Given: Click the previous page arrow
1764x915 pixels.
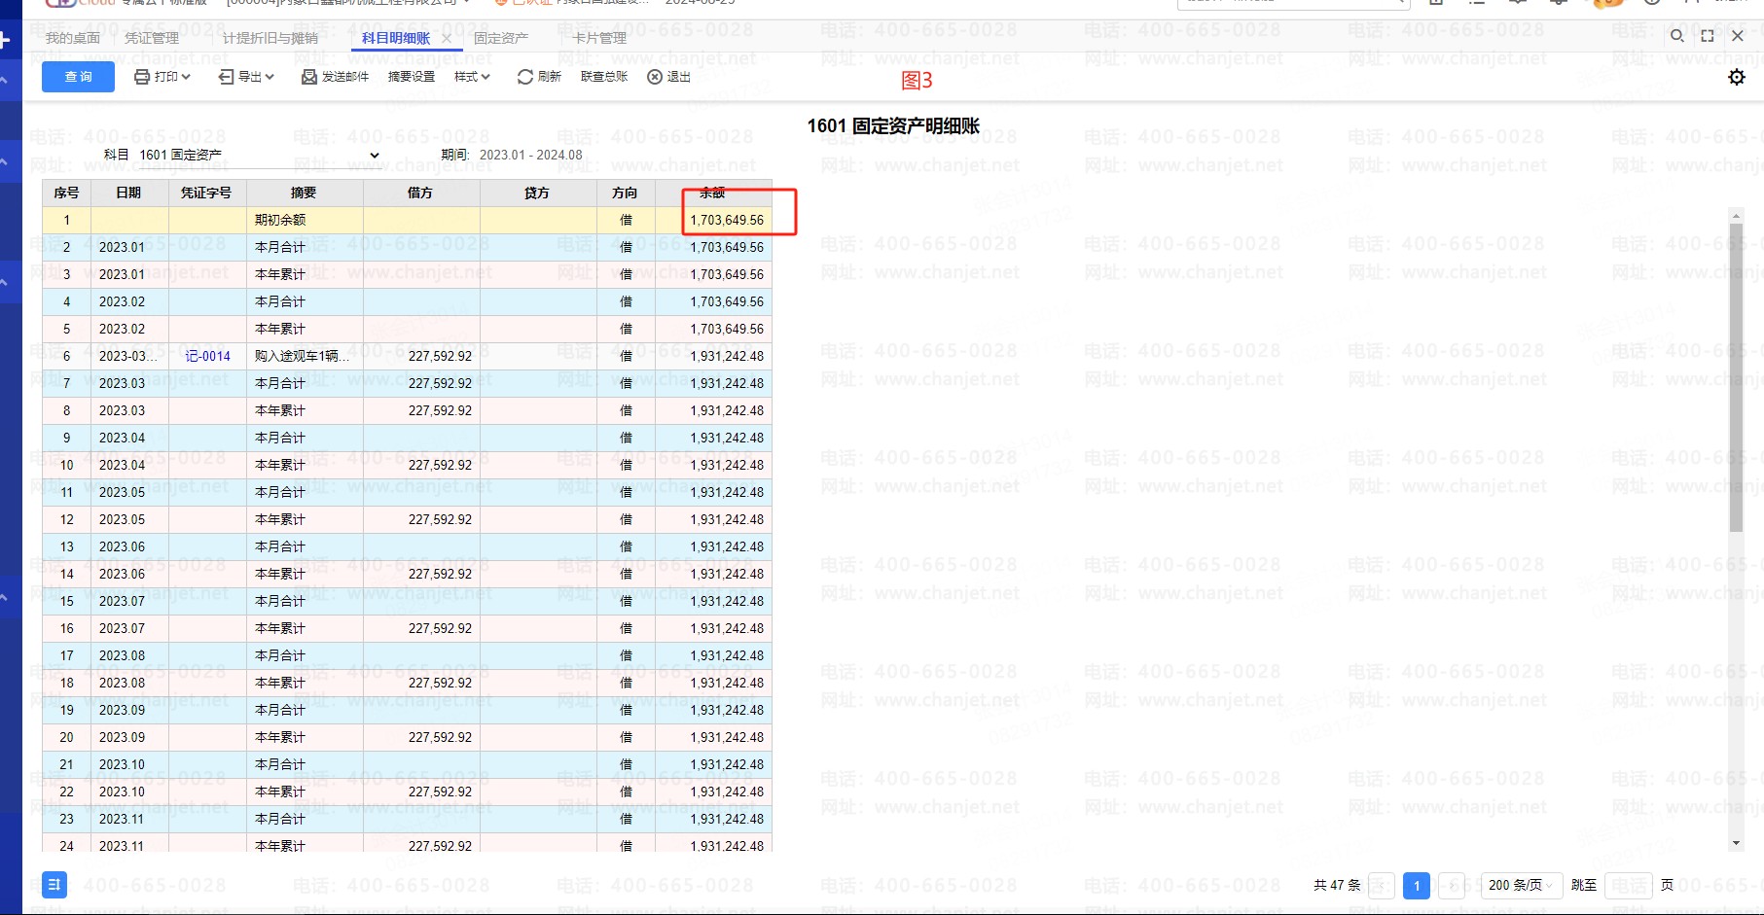Looking at the screenshot, I should 1382,885.
